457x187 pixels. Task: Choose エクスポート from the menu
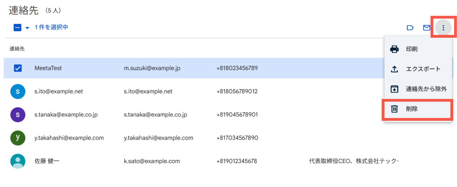coord(418,69)
